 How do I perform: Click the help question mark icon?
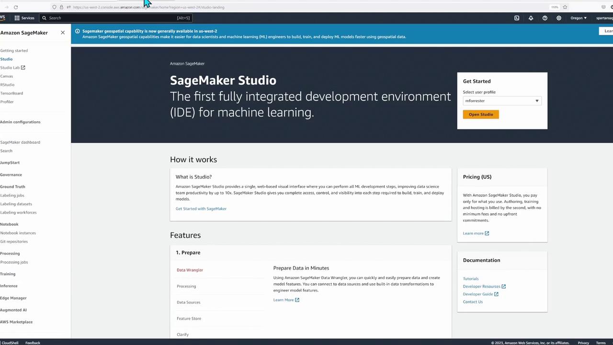tap(545, 18)
